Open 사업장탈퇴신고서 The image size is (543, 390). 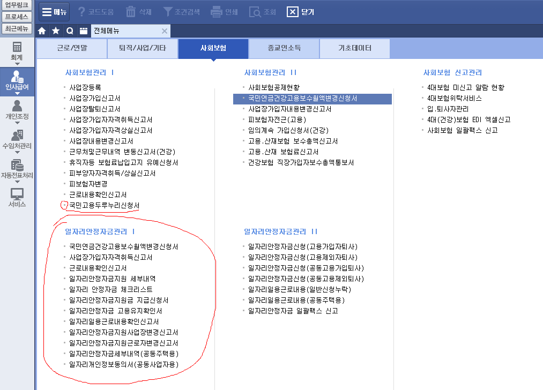click(94, 109)
